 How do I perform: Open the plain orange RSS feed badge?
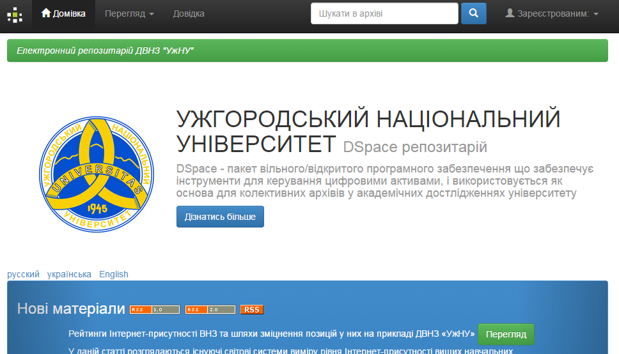(x=252, y=310)
